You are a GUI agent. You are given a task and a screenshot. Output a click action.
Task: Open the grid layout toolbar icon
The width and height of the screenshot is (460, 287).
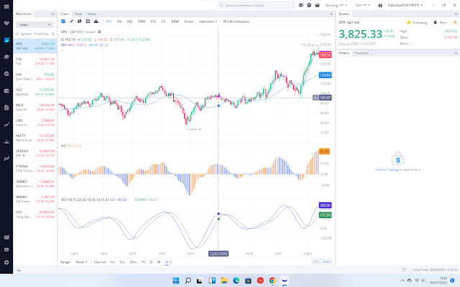tap(88, 22)
